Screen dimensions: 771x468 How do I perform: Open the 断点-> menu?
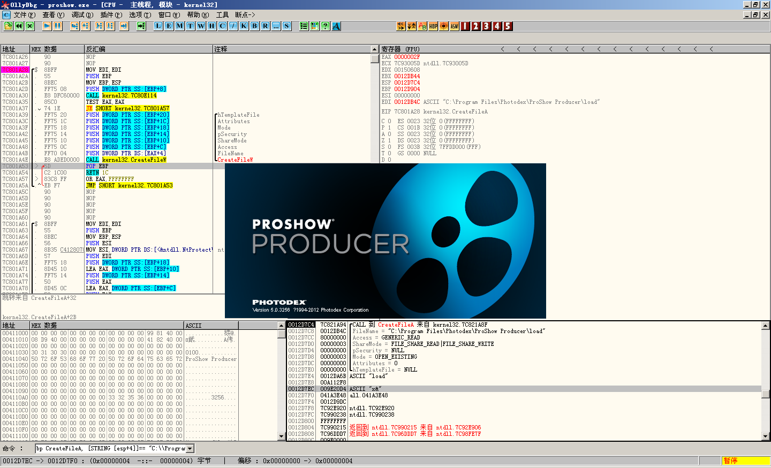coord(245,15)
